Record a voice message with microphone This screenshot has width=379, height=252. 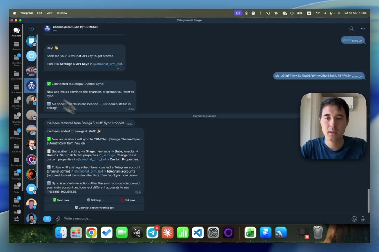point(363,219)
